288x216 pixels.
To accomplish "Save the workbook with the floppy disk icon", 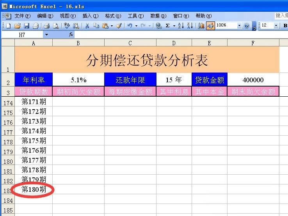I will coord(27,26).
